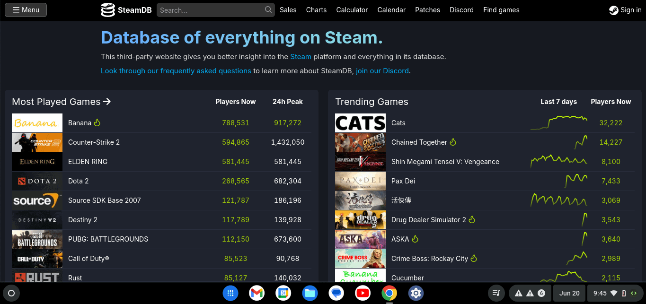The height and width of the screenshot is (304, 646).
Task: Open the hamburger Menu button
Action: (x=26, y=10)
